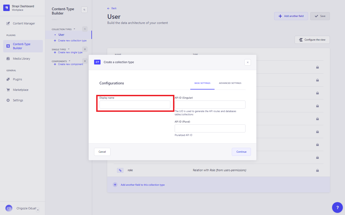This screenshot has height=215, width=345.
Task: Switch to the Advanced Settings tab
Action: pos(230,83)
